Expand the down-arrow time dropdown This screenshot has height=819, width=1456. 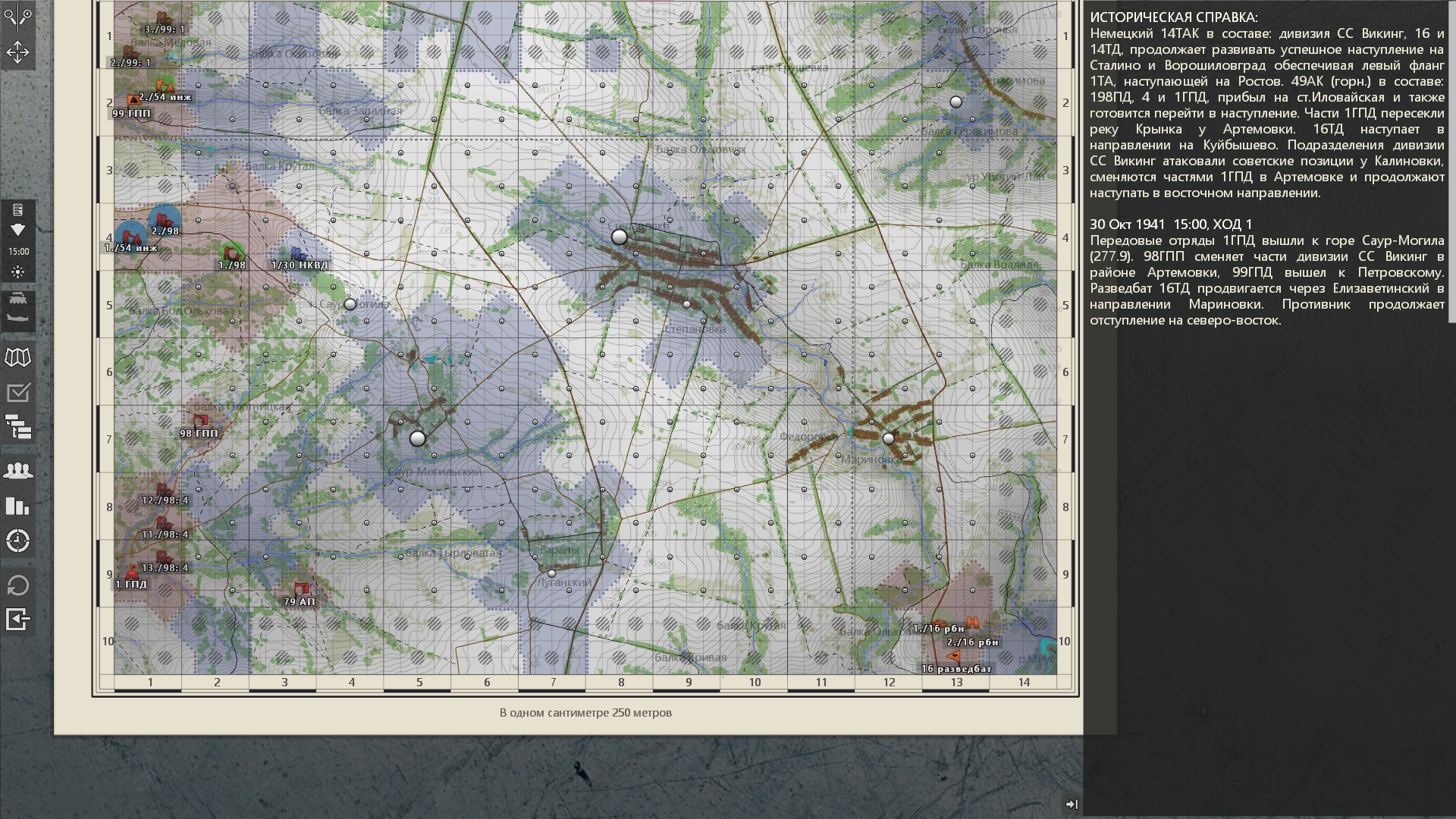tap(18, 230)
